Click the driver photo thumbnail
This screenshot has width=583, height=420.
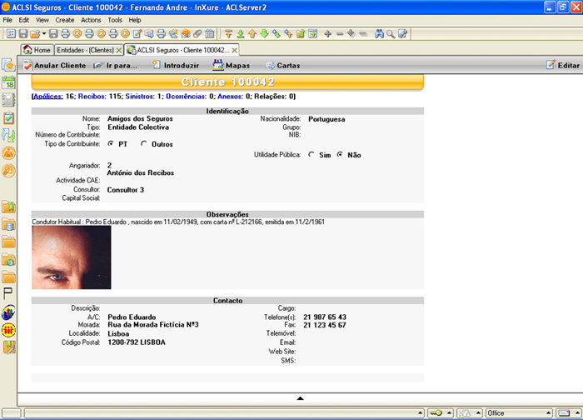[72, 257]
